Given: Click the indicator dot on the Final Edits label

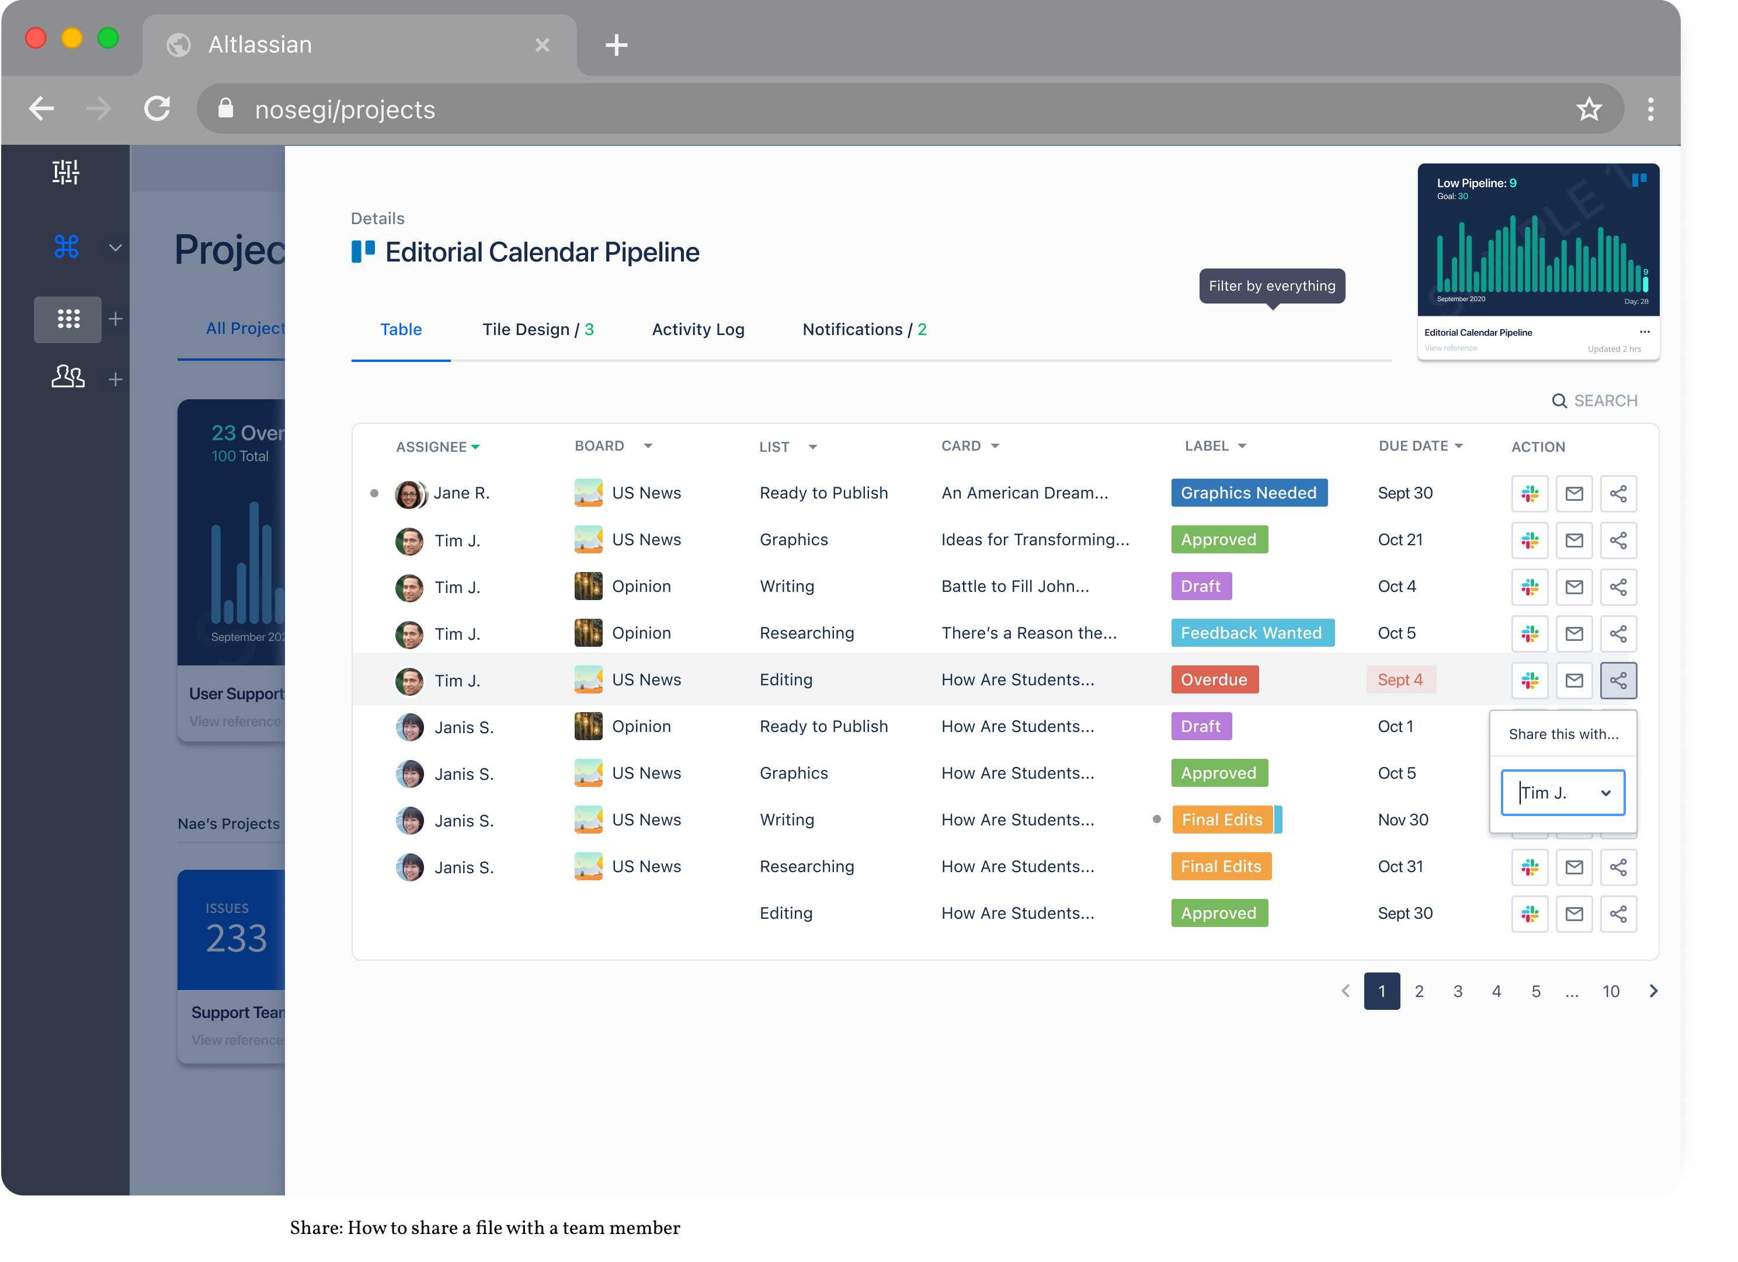Looking at the screenshot, I should pyautogui.click(x=1156, y=818).
